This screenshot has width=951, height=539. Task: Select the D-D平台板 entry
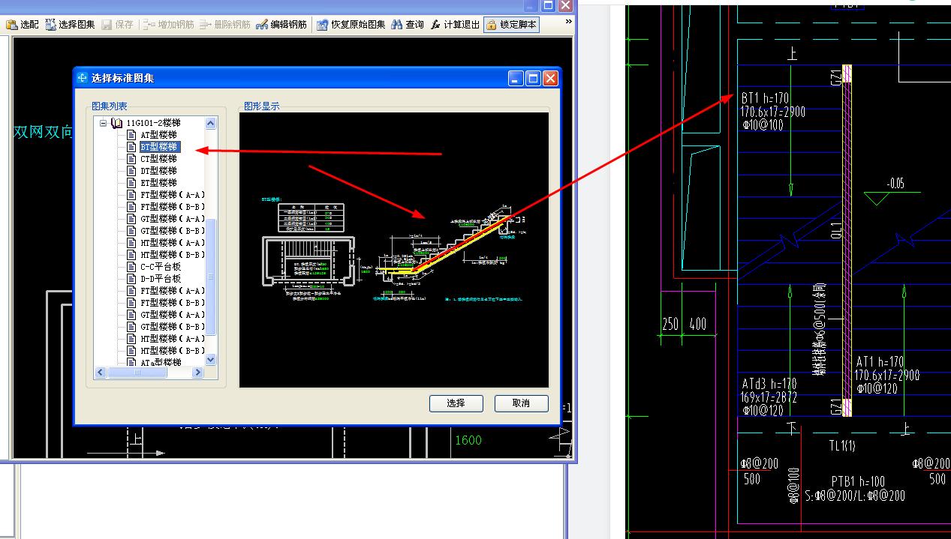[161, 279]
